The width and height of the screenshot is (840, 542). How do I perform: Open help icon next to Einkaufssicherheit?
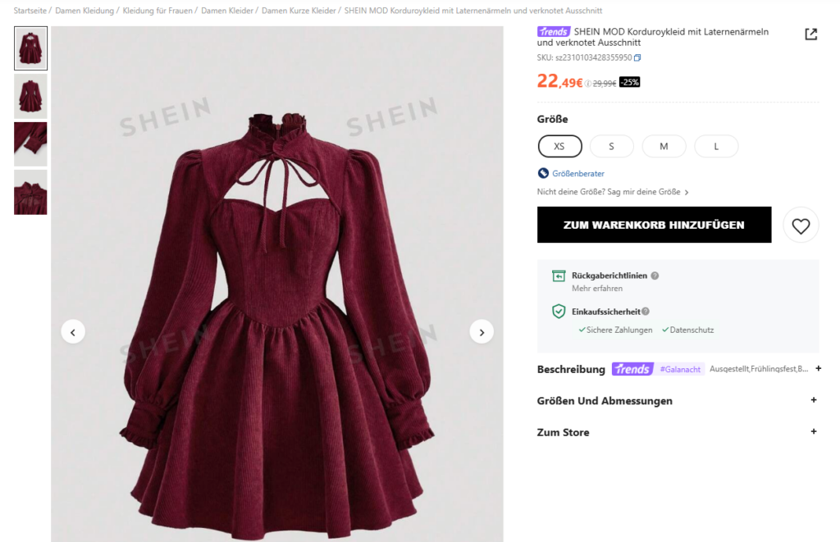click(x=646, y=311)
